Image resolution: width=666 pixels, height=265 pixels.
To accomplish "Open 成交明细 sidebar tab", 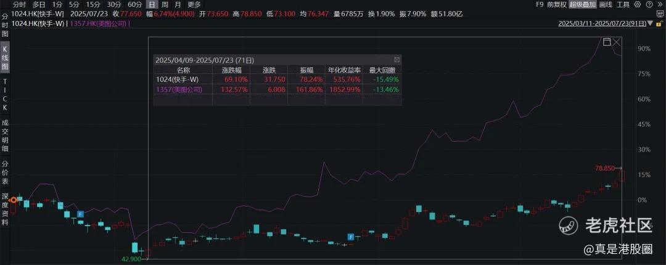I will [5, 136].
